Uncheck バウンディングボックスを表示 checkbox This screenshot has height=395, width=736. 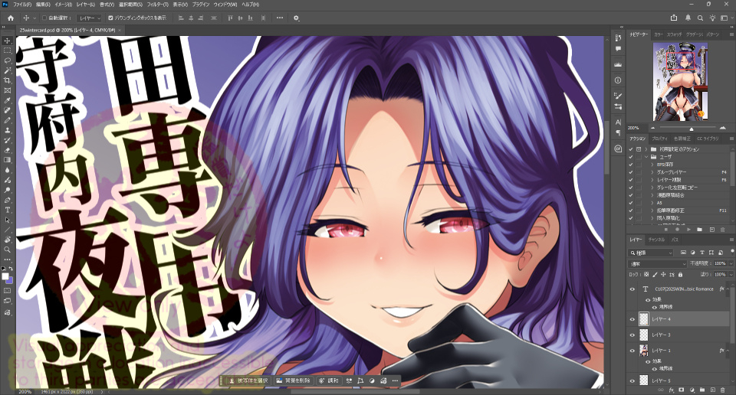(110, 18)
